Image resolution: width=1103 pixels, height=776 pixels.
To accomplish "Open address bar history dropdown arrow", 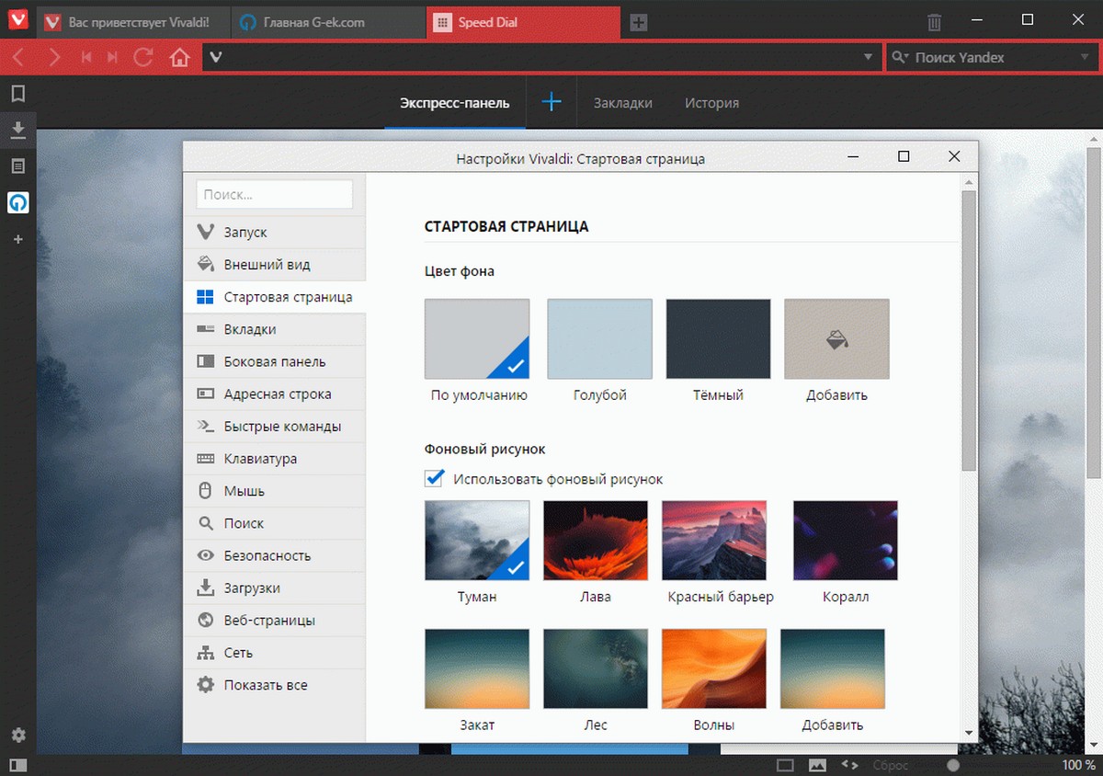I will [868, 58].
